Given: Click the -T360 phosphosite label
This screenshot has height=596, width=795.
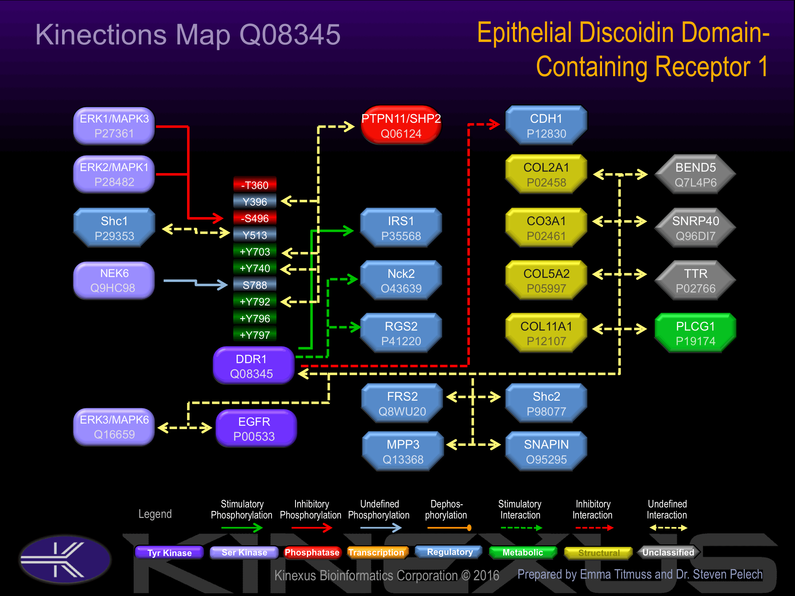Looking at the screenshot, I should [255, 185].
